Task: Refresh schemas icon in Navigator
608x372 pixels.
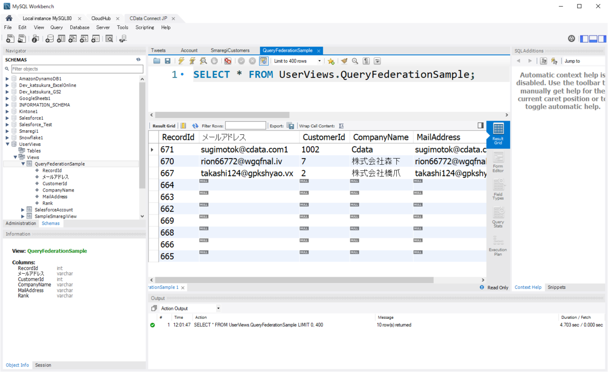Action: 138,59
